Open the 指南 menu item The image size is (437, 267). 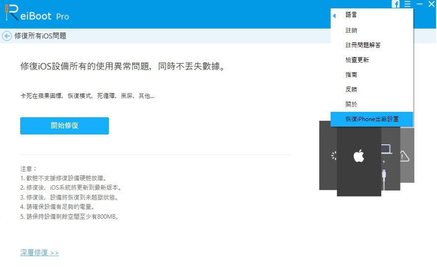click(372, 74)
